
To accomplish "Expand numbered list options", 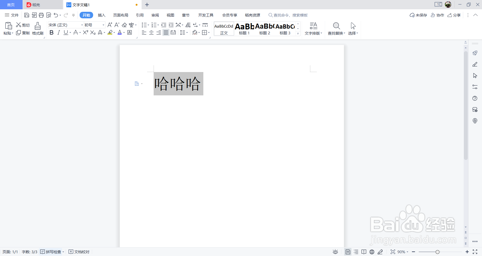I will click(x=158, y=25).
